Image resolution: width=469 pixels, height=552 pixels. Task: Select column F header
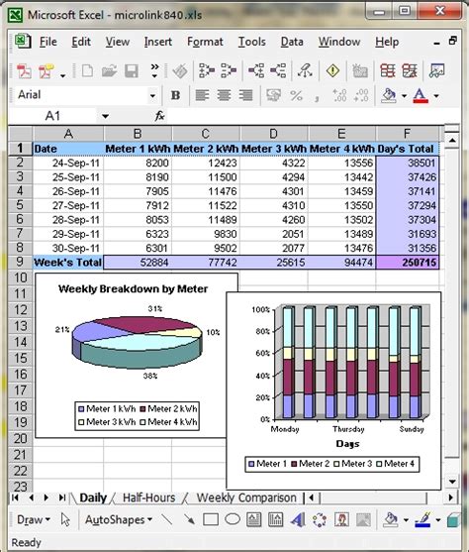(407, 134)
